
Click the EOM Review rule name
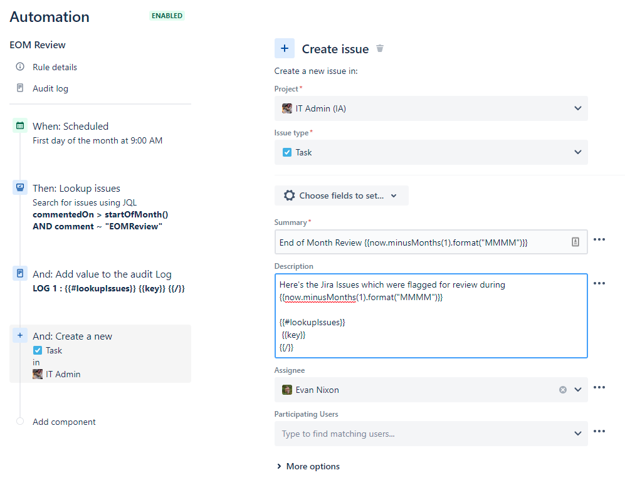[x=38, y=44]
